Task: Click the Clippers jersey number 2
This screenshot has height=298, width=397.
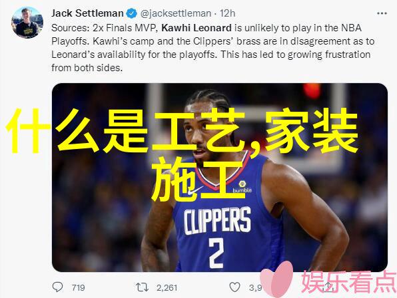Action: (216, 253)
